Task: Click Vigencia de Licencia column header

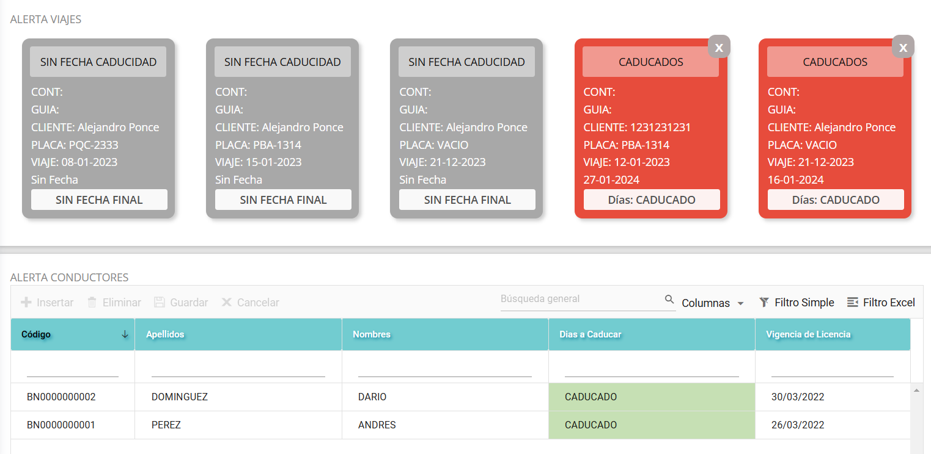Action: pos(808,334)
